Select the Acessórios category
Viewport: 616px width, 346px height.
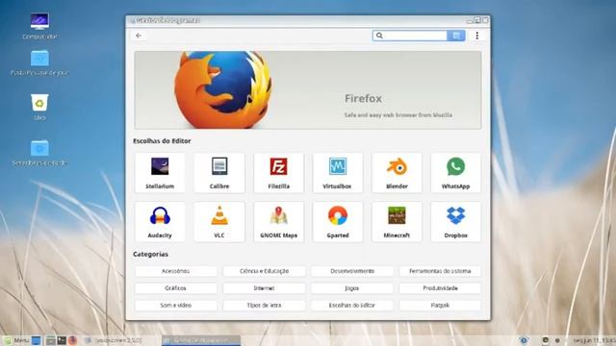(x=175, y=271)
